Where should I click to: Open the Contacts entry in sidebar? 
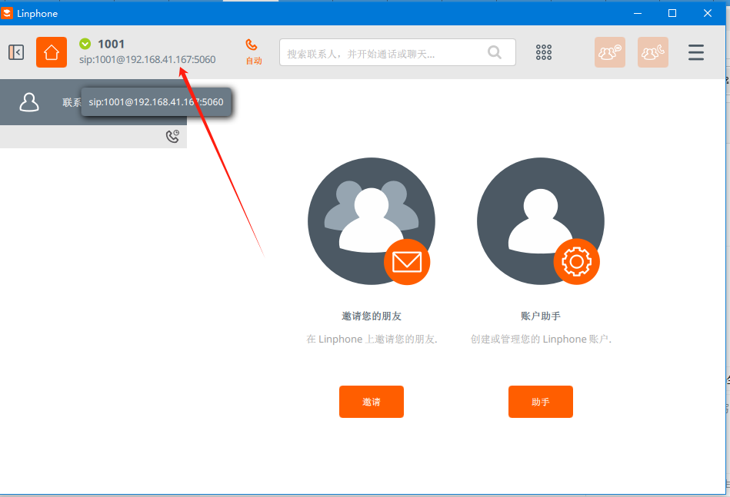(x=93, y=102)
